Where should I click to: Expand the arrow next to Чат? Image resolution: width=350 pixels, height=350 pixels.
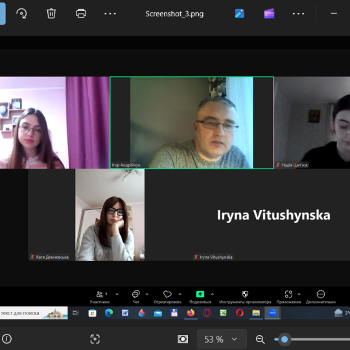147,294
